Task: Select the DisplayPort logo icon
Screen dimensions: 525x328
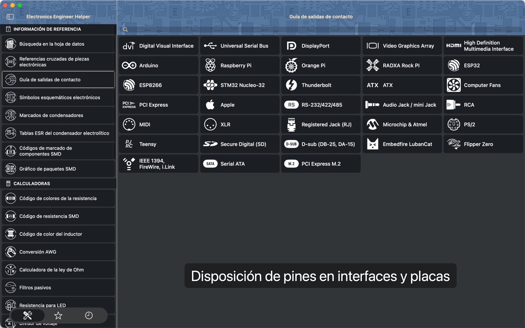Action: pyautogui.click(x=291, y=46)
